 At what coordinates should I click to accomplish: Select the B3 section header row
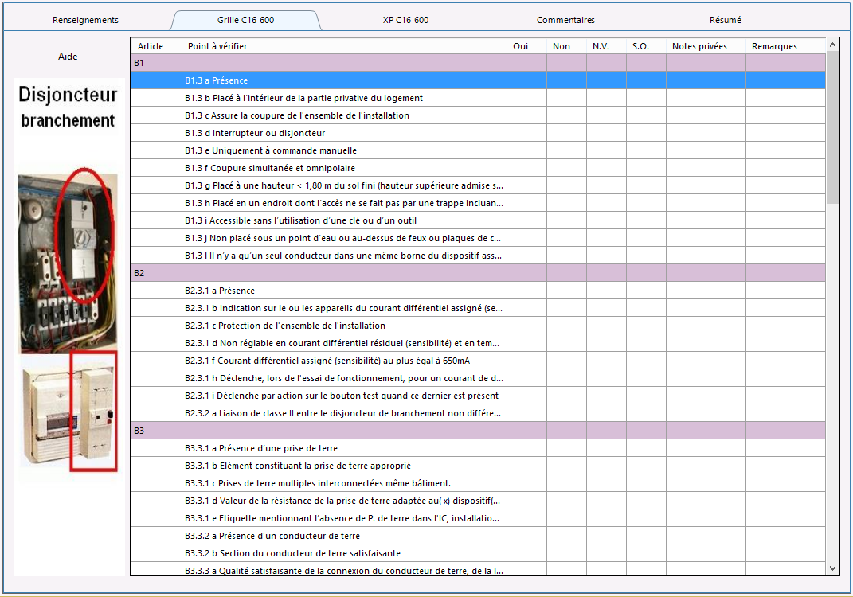tap(478, 431)
